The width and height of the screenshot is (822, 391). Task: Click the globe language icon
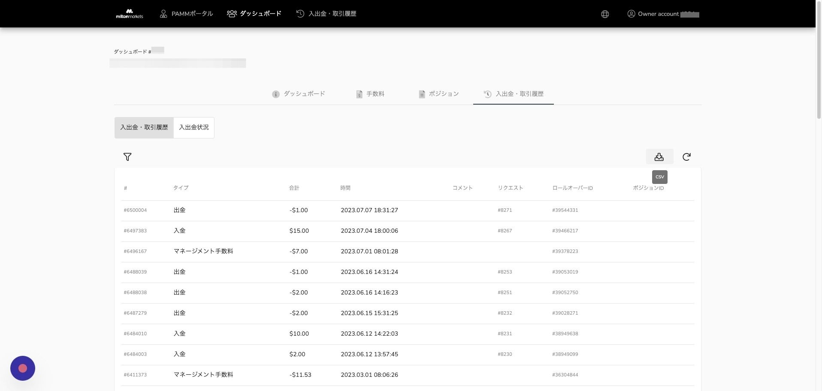coord(605,14)
